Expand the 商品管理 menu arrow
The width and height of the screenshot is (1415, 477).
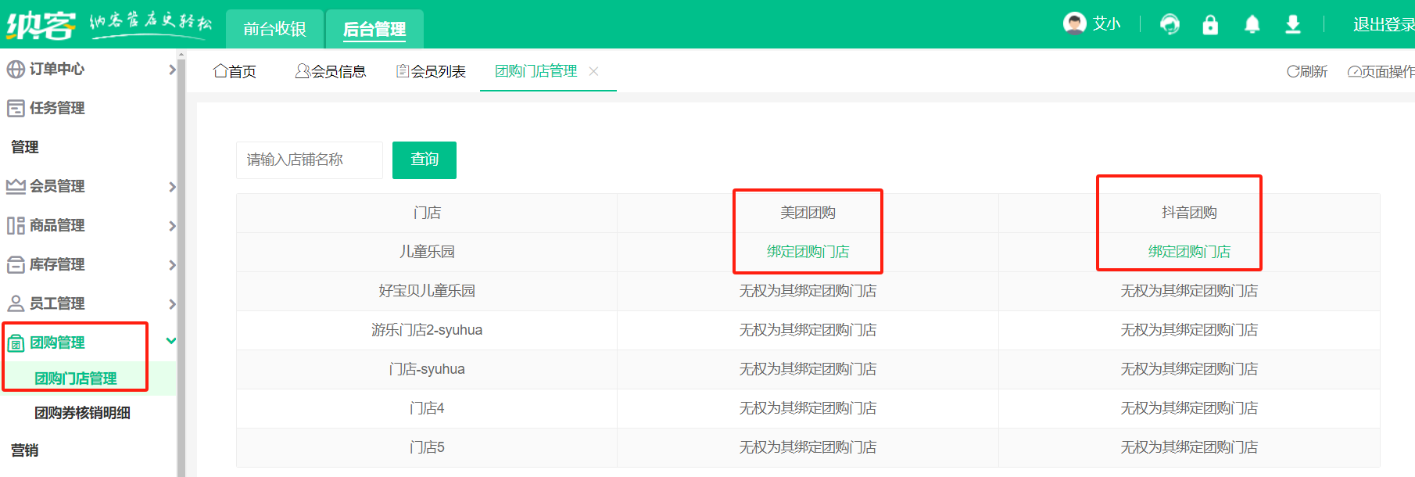coord(172,226)
